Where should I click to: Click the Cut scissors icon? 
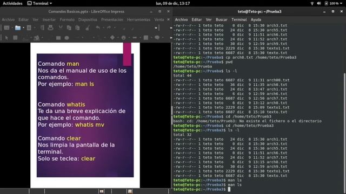61,27
